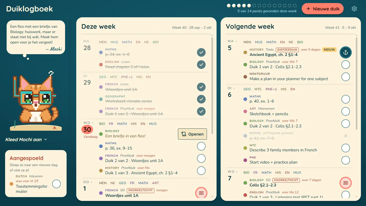Click the X next to p. 41, ex. 7–9

(x=346, y=136)
